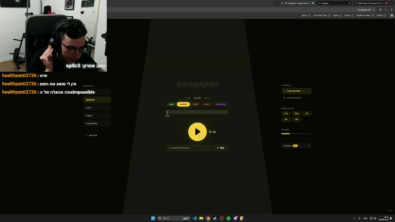
Task: Adjust the Volume slider
Action: coord(296,134)
